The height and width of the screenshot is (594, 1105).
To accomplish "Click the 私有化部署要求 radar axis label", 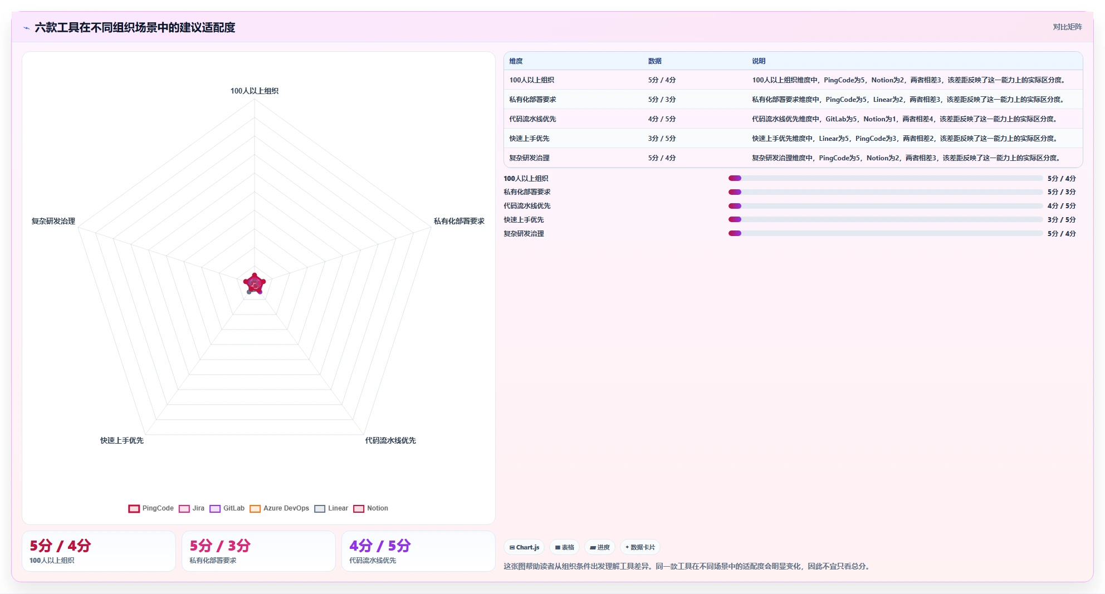I will click(459, 221).
